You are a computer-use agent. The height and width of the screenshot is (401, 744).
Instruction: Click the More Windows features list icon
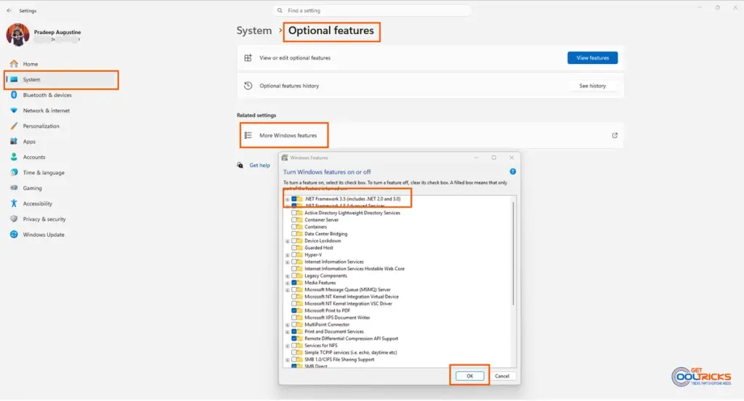tap(248, 135)
